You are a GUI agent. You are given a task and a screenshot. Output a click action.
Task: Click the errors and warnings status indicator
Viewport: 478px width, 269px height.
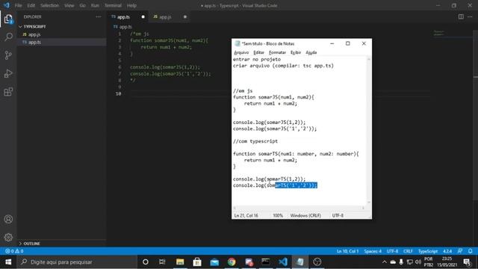14,251
